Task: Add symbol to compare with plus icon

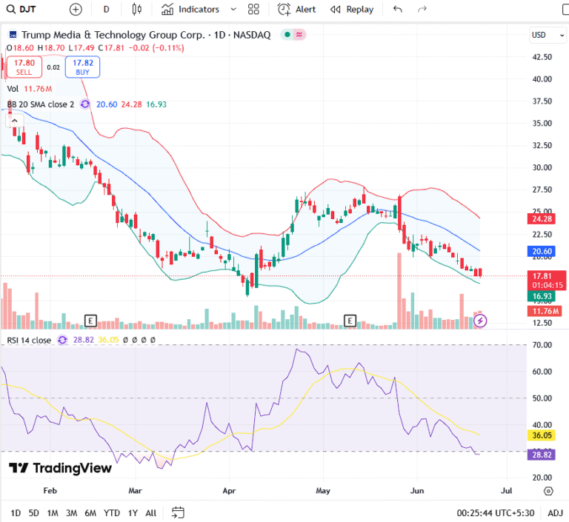Action: point(76,10)
